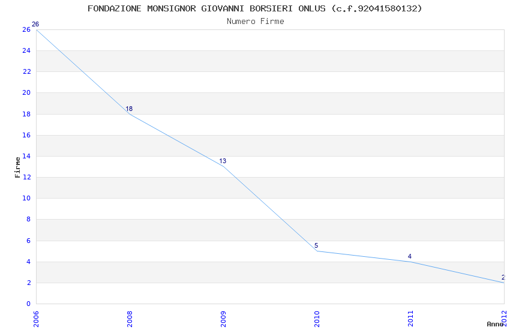Click the x-axis year 2012
The width and height of the screenshot is (510, 330).
pos(505,318)
